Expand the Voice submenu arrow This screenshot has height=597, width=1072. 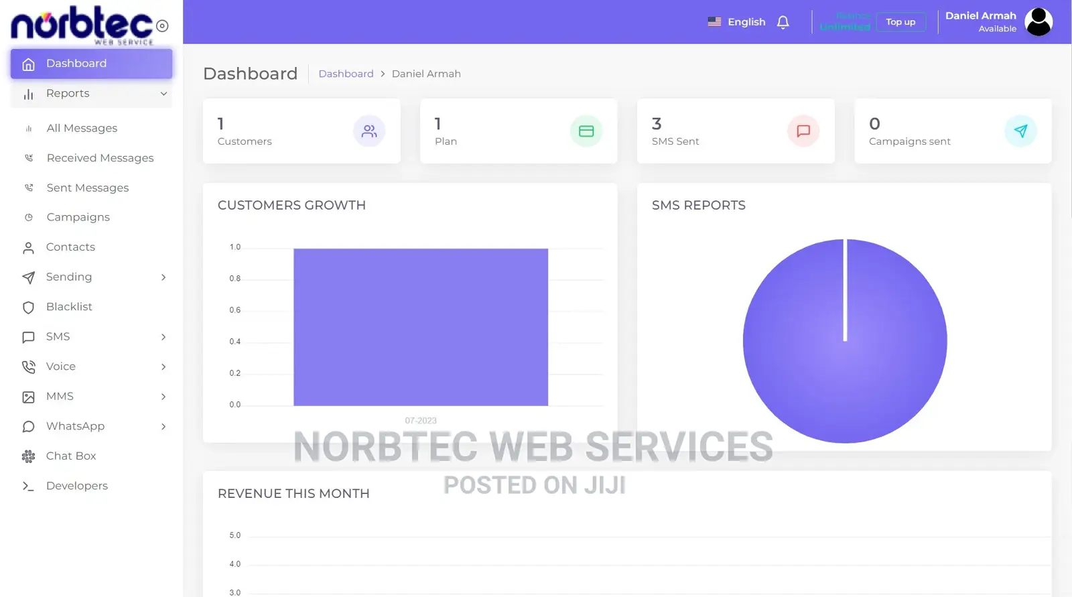coord(163,367)
